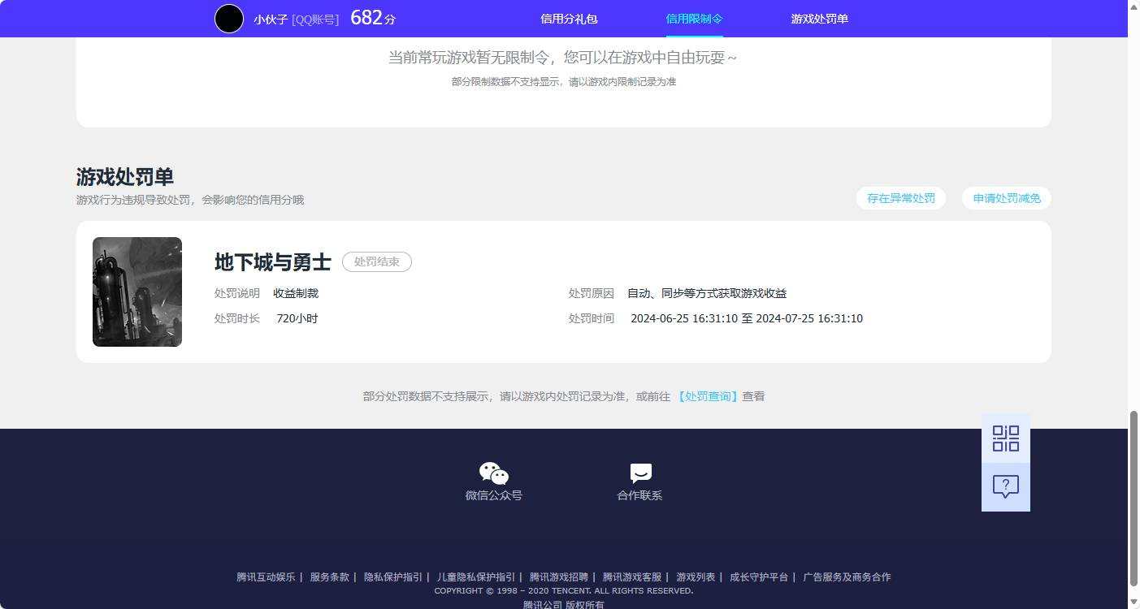Click the round black user avatar

229,19
